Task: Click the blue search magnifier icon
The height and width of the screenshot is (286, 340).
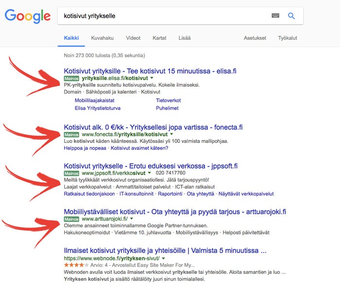Action: pos(291,16)
